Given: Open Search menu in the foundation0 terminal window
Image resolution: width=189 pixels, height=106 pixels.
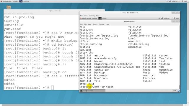Looking at the screenshot, I should coord(19,14).
